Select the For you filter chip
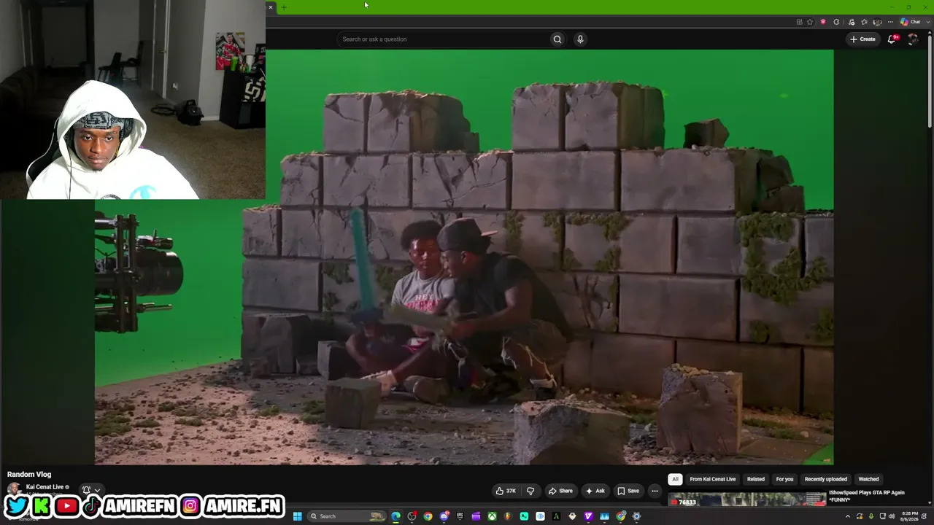934x525 pixels. click(x=784, y=479)
